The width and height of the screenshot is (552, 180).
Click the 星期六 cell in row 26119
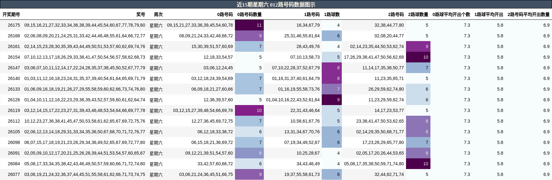(156, 110)
